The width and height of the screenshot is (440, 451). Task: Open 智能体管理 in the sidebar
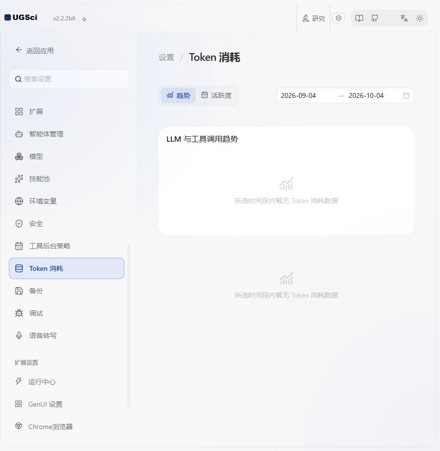point(66,134)
